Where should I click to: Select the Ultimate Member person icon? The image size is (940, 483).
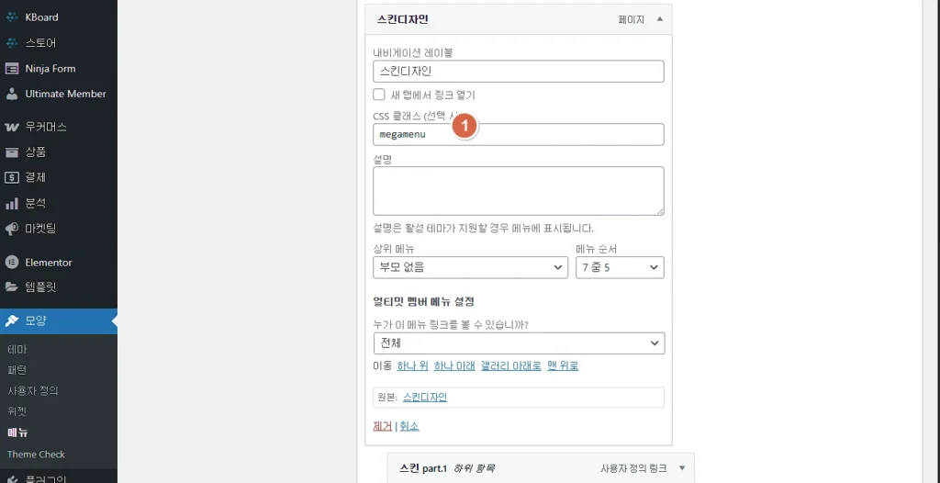point(11,94)
